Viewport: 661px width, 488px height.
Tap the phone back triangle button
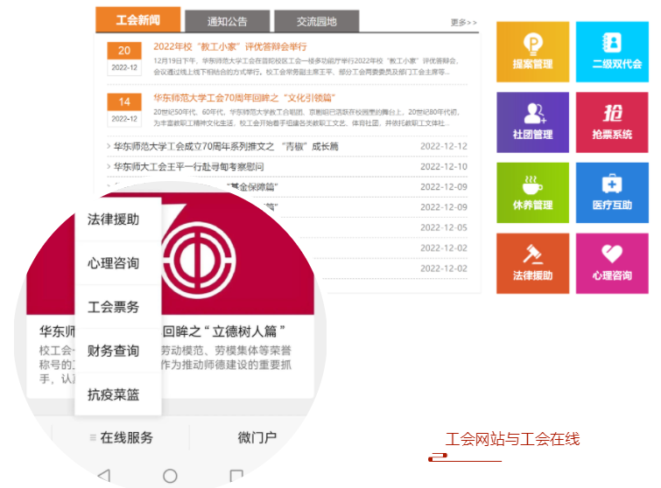point(104,476)
